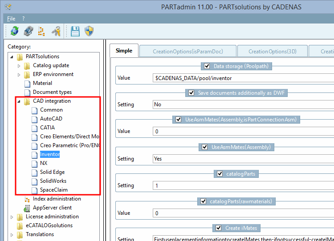The image size is (334, 241).
Task: Collapse the CAD integration node
Action: pos(19,101)
